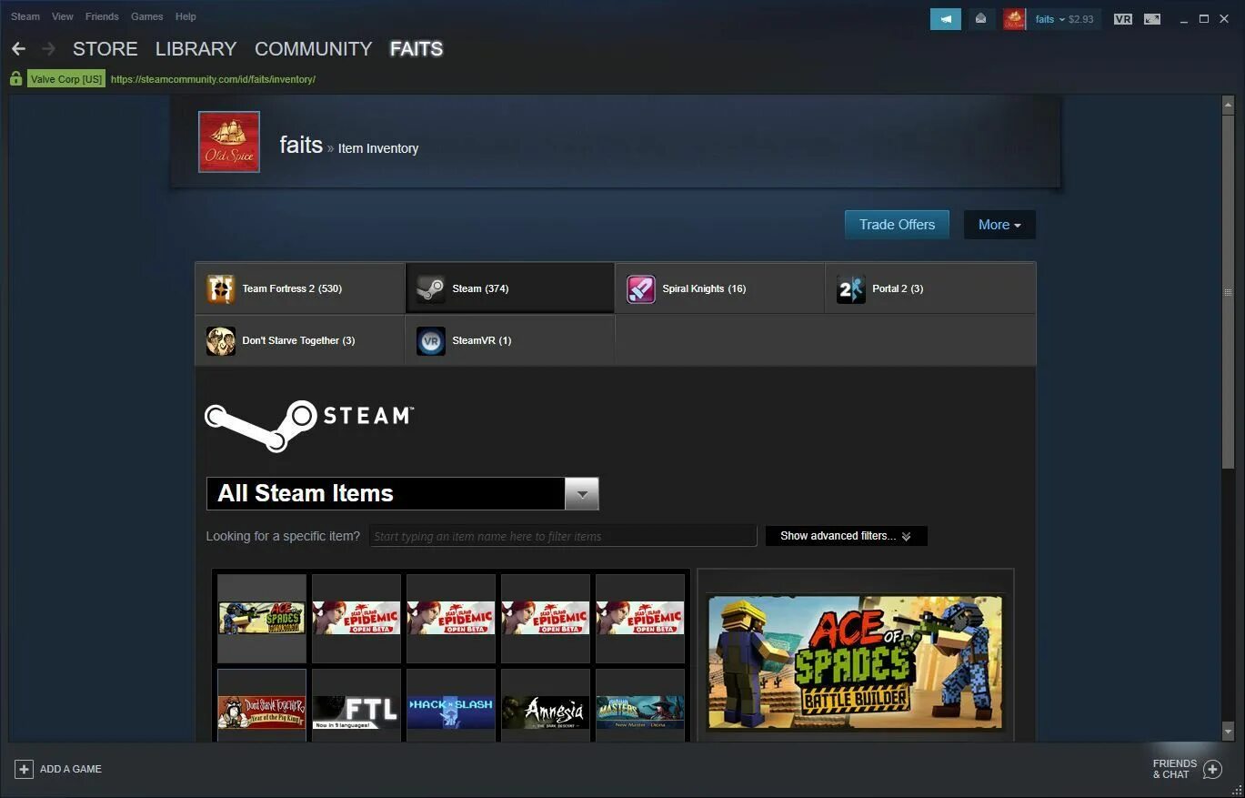Select the Steam (374) inventory tab
The image size is (1245, 798).
coord(510,288)
